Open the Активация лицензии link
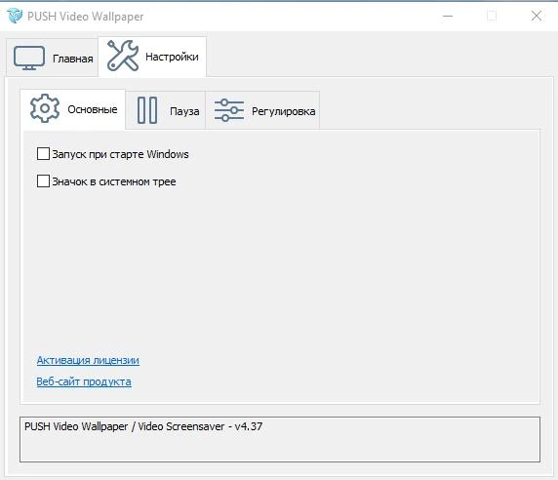Viewport: 558px width, 480px height. pos(88,360)
